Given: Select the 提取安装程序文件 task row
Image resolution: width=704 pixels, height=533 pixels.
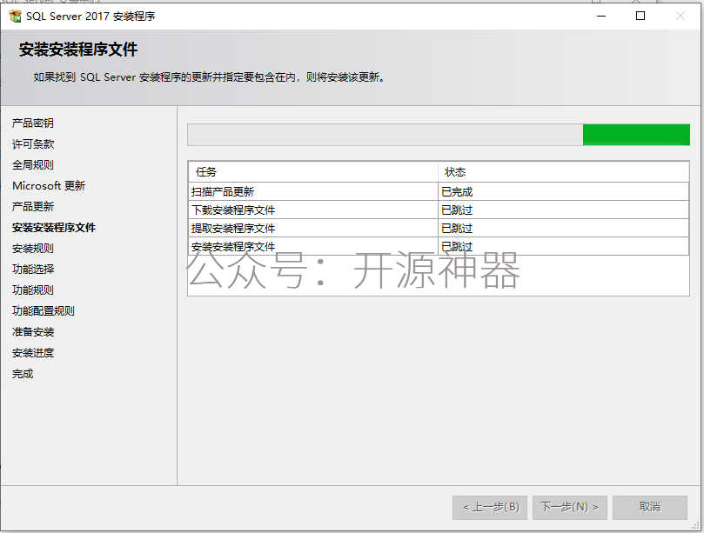Looking at the screenshot, I should 439,228.
